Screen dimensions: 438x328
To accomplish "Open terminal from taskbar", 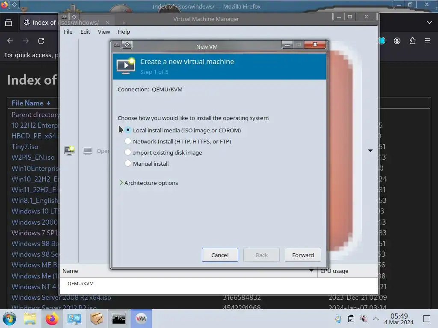I will pyautogui.click(x=119, y=319).
